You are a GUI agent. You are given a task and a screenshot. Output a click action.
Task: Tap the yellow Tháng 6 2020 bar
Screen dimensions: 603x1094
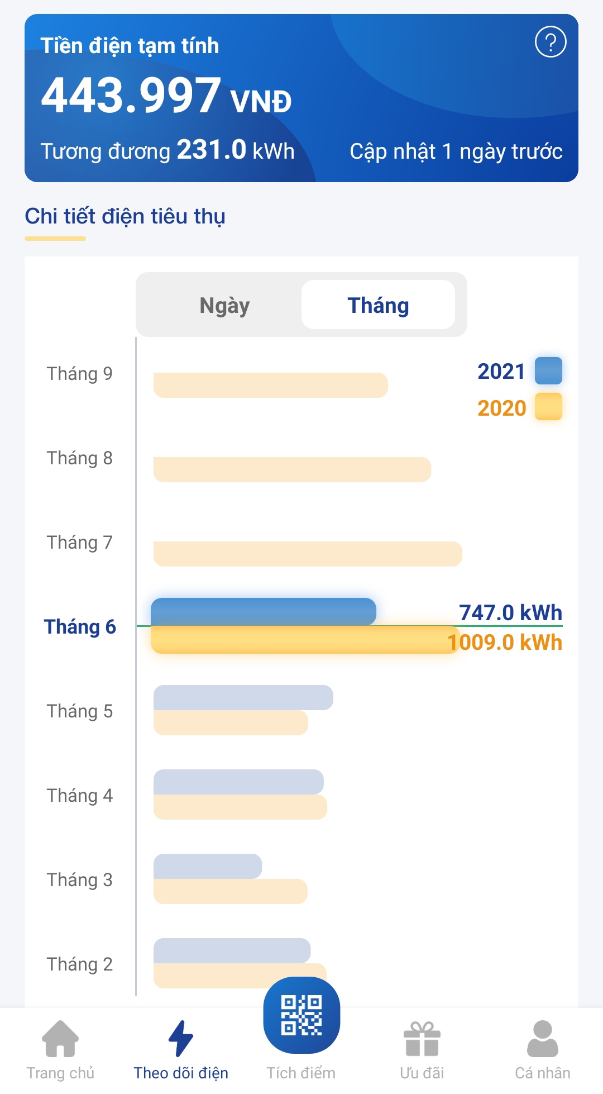[305, 640]
